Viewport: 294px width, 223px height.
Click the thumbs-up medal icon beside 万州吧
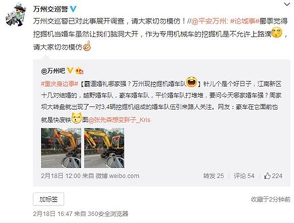pyautogui.click(x=79, y=71)
